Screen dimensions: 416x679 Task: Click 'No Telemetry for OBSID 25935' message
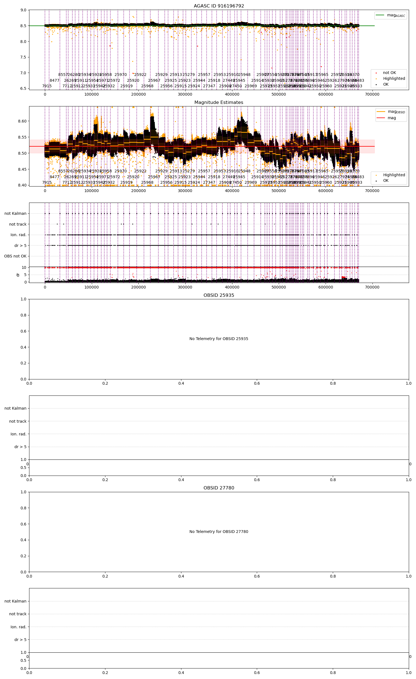tap(219, 339)
